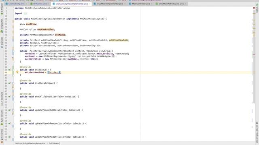Click the highlighted mvcController field name

[46, 29]
